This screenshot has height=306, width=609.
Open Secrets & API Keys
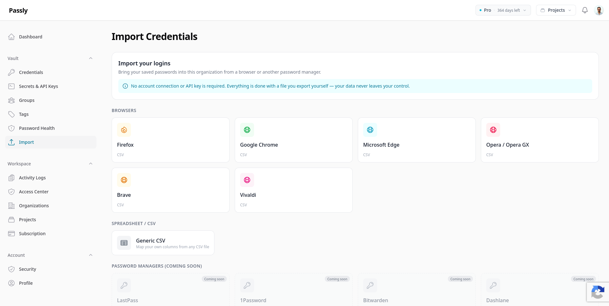[x=51, y=86]
